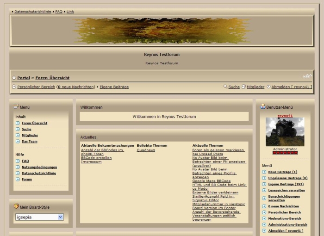The image size is (324, 236).
Task: Click the reyno41 quad avatar image
Action: [x=285, y=132]
